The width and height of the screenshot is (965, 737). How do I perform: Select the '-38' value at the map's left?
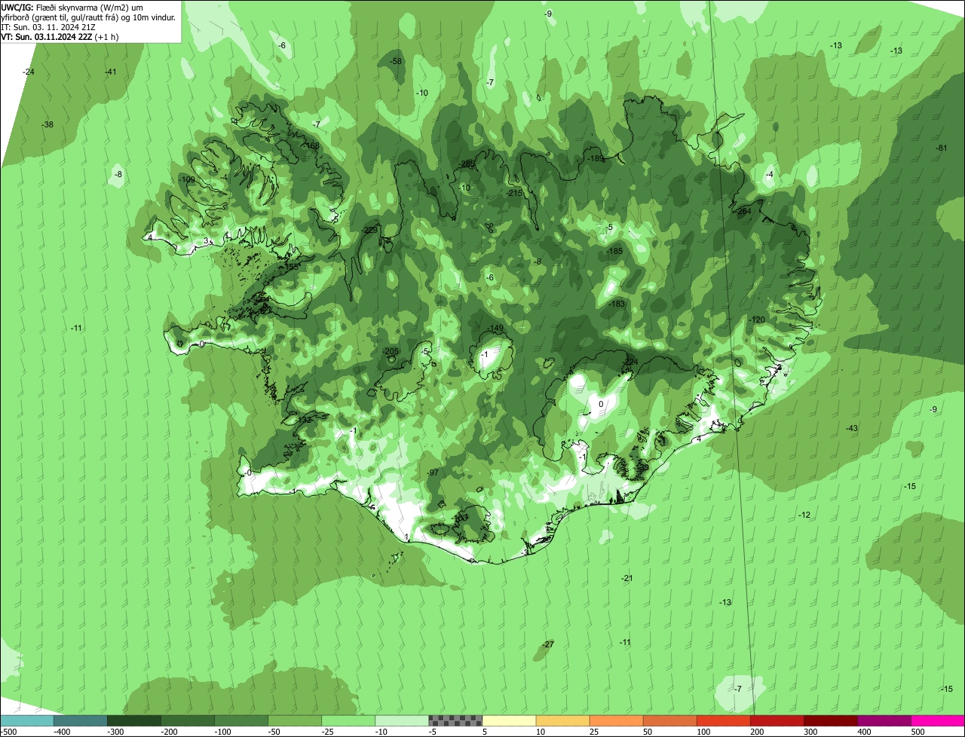click(47, 124)
